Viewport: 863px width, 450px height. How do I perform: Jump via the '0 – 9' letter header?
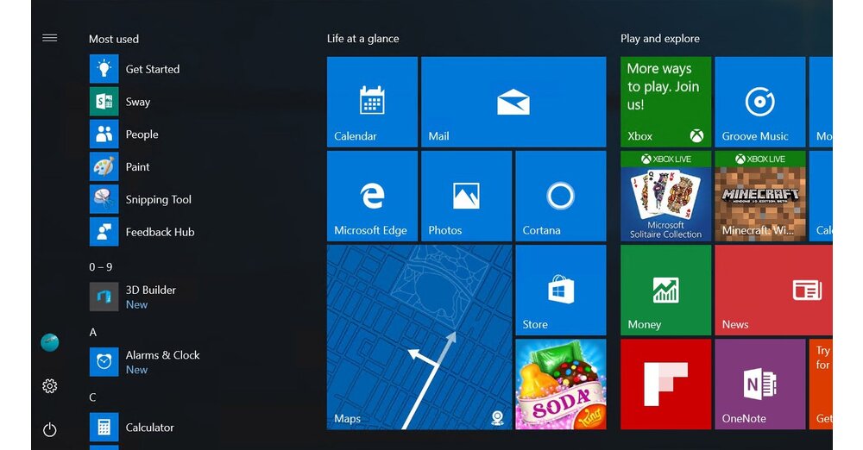pyautogui.click(x=101, y=266)
